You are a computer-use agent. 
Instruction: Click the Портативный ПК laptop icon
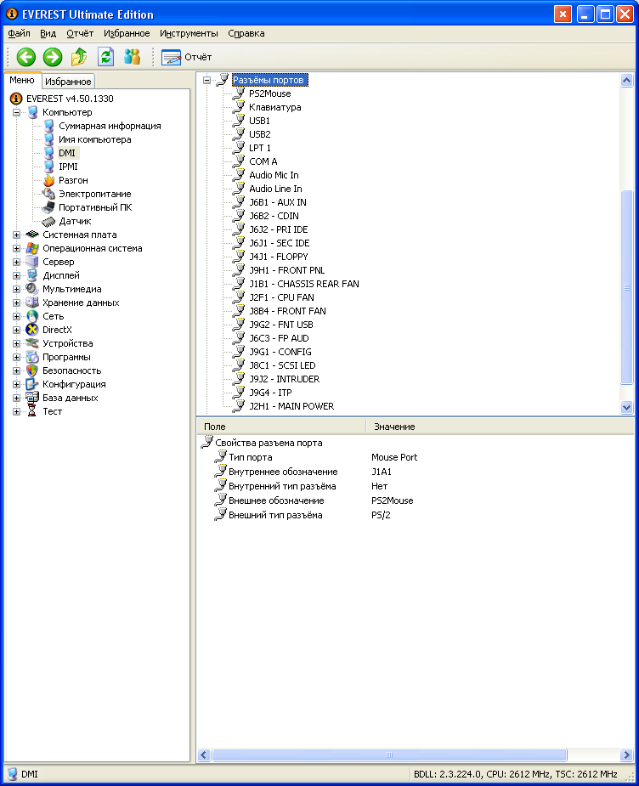coord(48,207)
